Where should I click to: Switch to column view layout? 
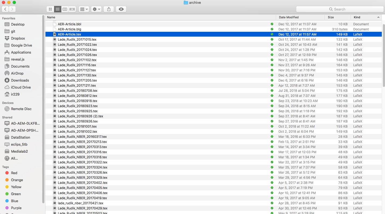coord(65,9)
